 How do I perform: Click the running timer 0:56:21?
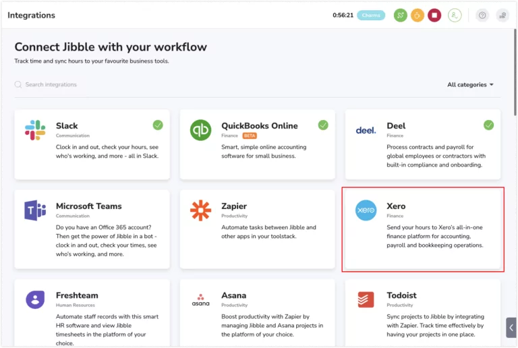pos(343,16)
